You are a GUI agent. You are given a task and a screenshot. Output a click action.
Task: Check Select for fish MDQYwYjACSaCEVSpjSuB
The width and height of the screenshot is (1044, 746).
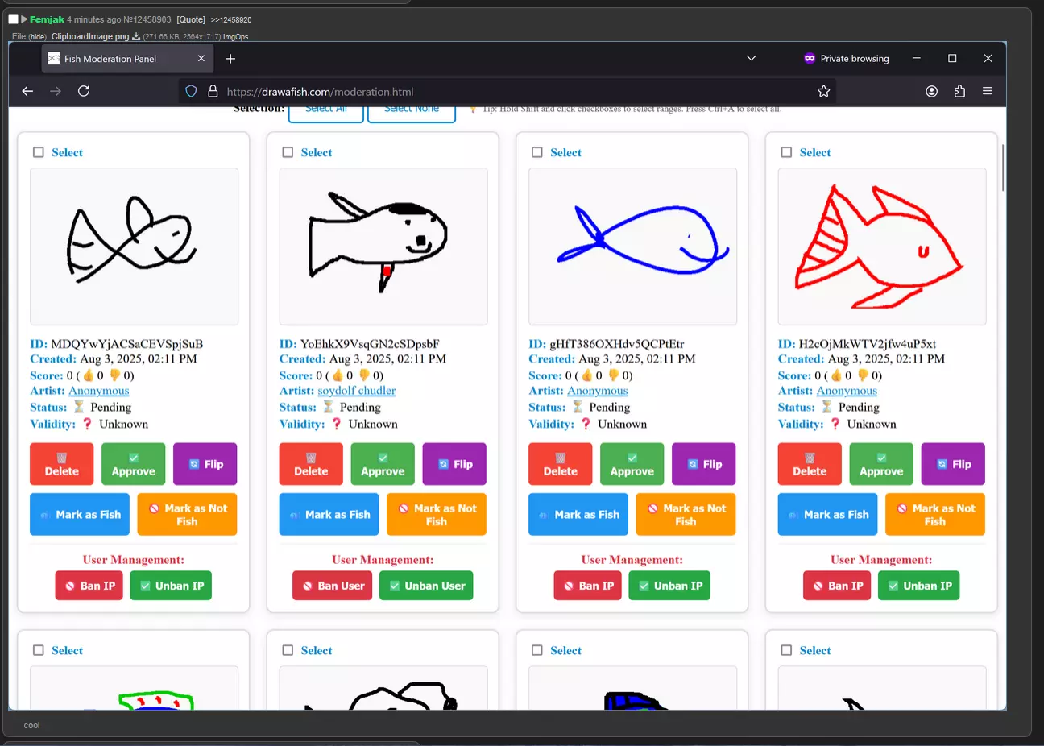[x=39, y=152]
